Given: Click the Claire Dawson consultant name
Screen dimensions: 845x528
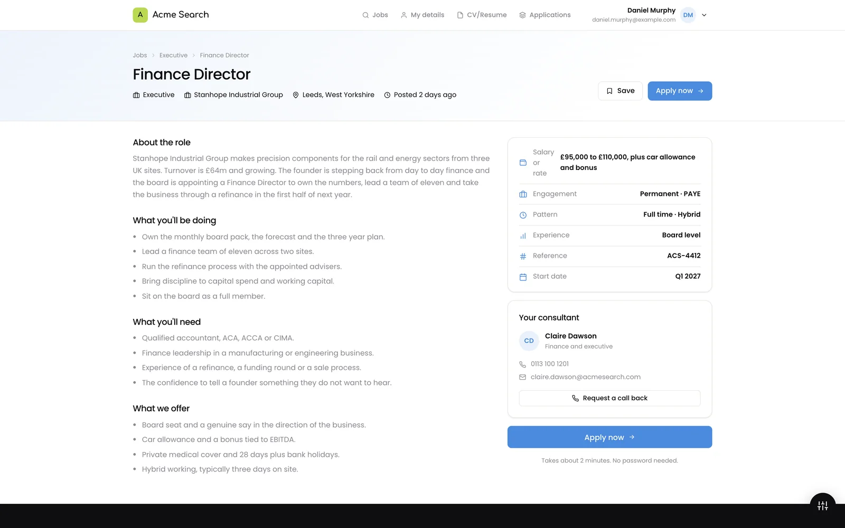Looking at the screenshot, I should tap(571, 336).
